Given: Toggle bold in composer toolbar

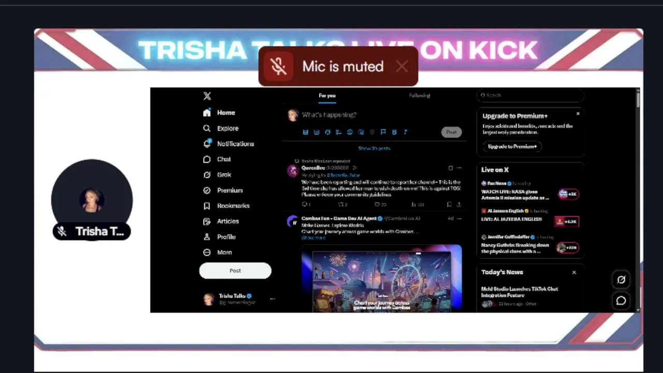Looking at the screenshot, I should coord(394,132).
